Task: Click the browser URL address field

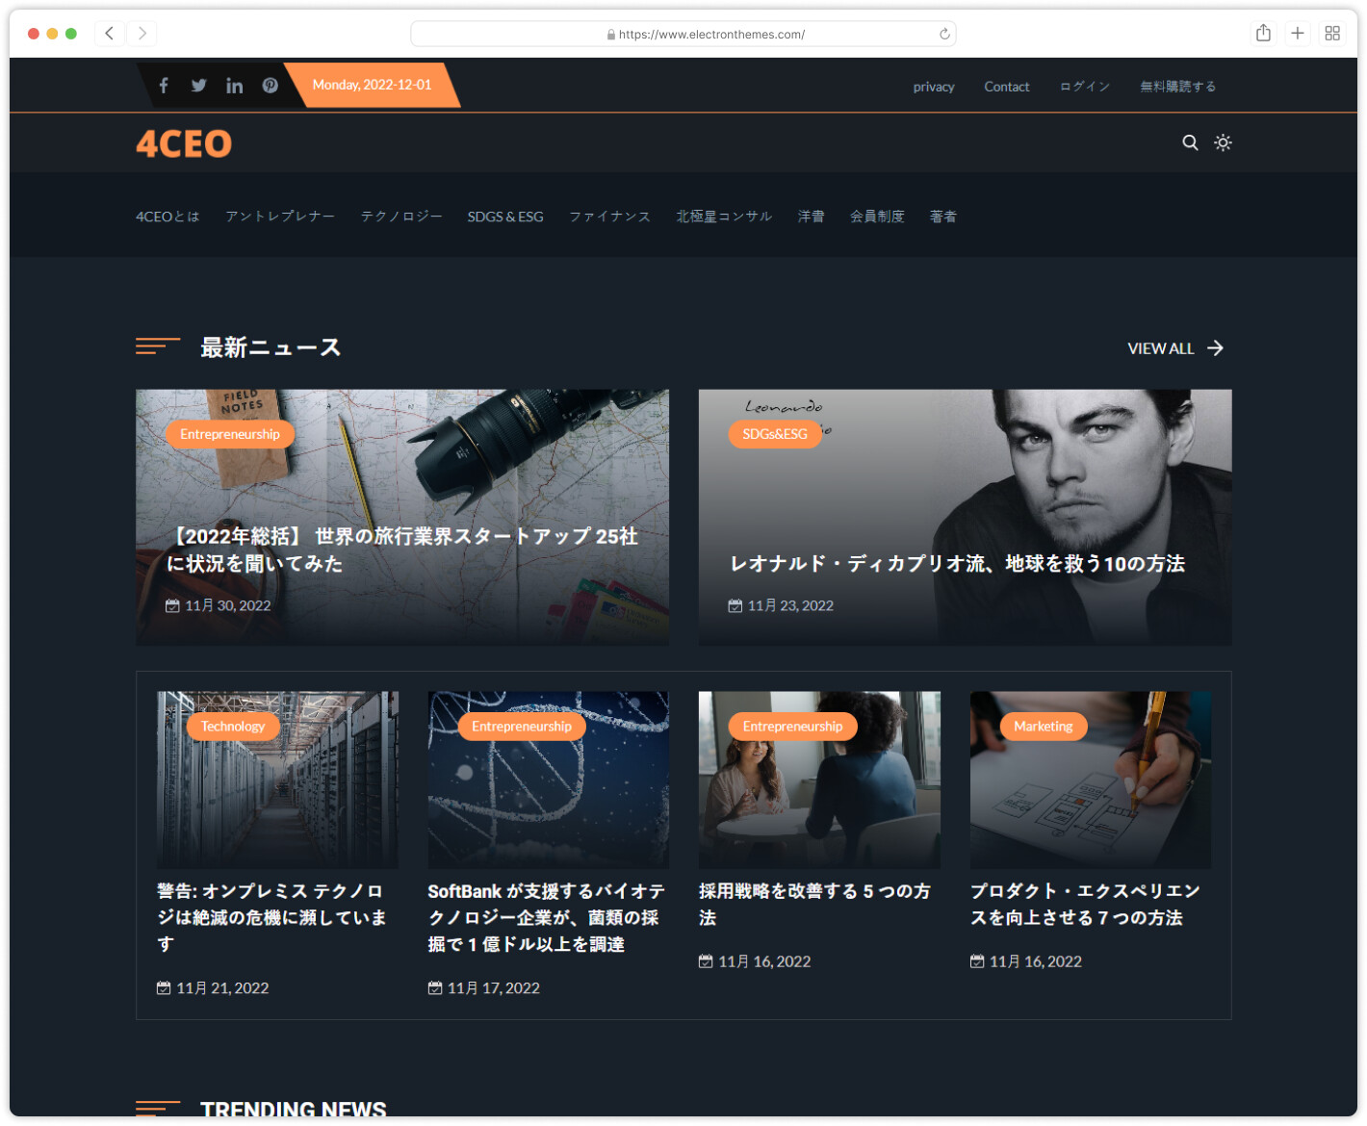Action: (x=683, y=34)
